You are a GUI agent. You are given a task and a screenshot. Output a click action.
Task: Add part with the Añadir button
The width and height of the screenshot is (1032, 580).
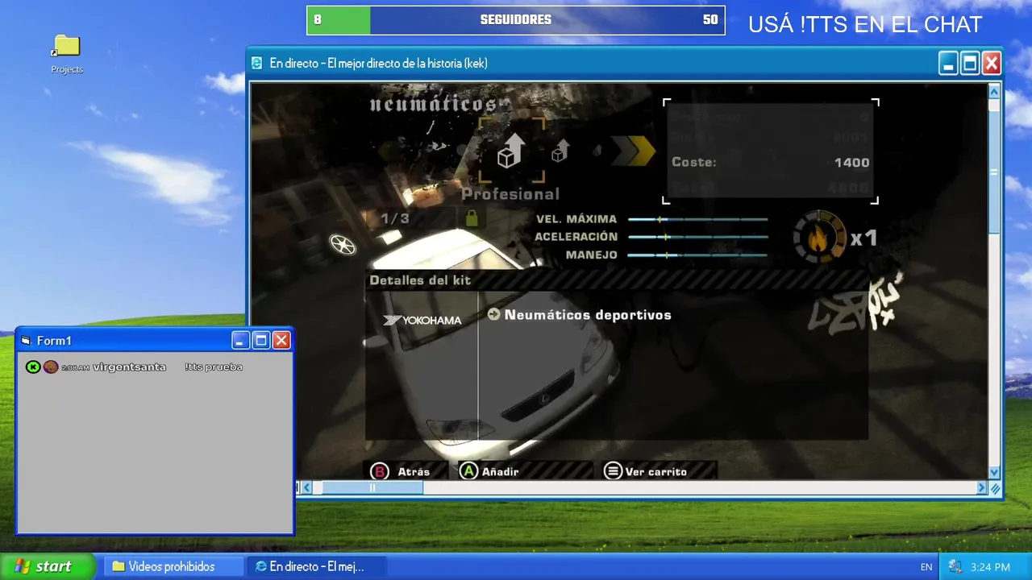[x=525, y=471]
